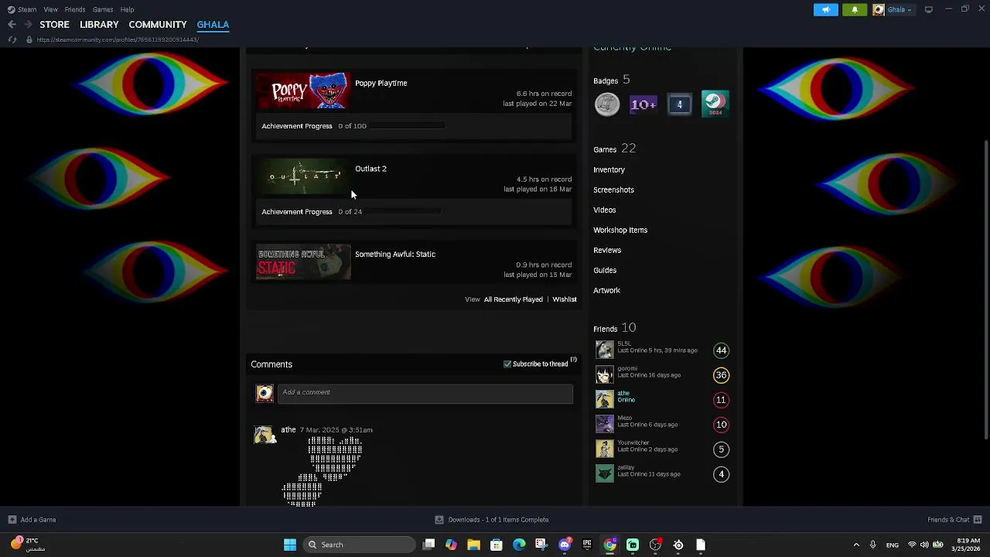
Task: Open the blue announcements megaphone
Action: pyautogui.click(x=825, y=9)
